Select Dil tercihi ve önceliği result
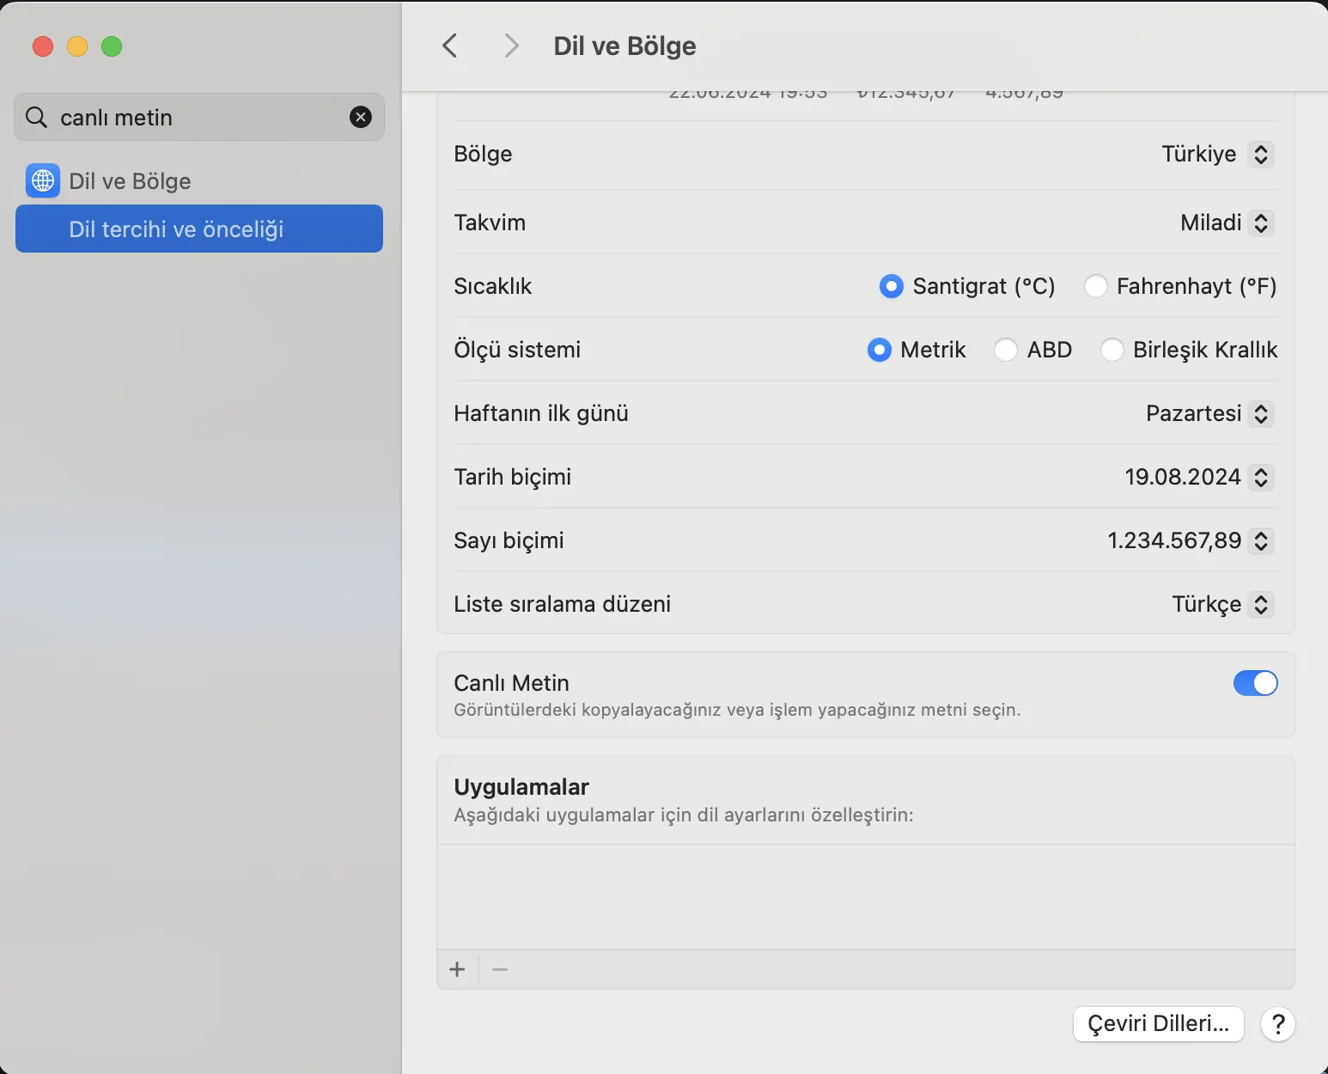Viewport: 1328px width, 1074px height. 199,229
